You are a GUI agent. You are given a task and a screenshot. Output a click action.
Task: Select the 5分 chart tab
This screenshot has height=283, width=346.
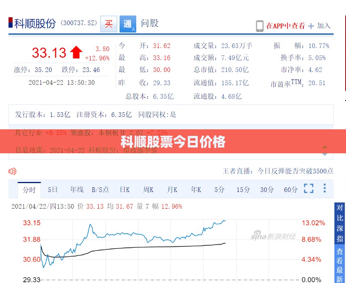point(219,190)
